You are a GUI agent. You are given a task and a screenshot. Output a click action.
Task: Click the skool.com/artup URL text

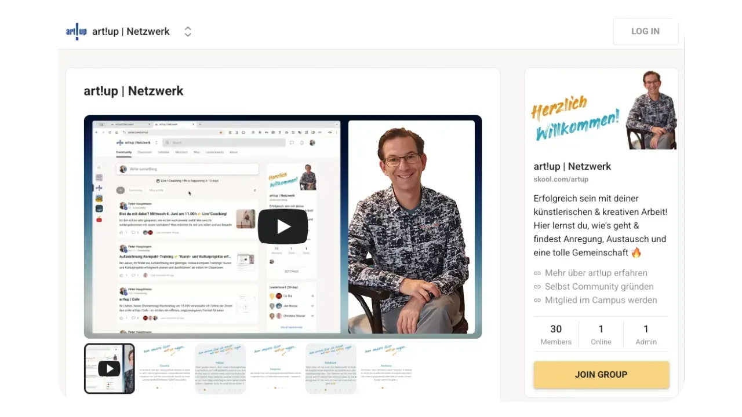tap(561, 180)
